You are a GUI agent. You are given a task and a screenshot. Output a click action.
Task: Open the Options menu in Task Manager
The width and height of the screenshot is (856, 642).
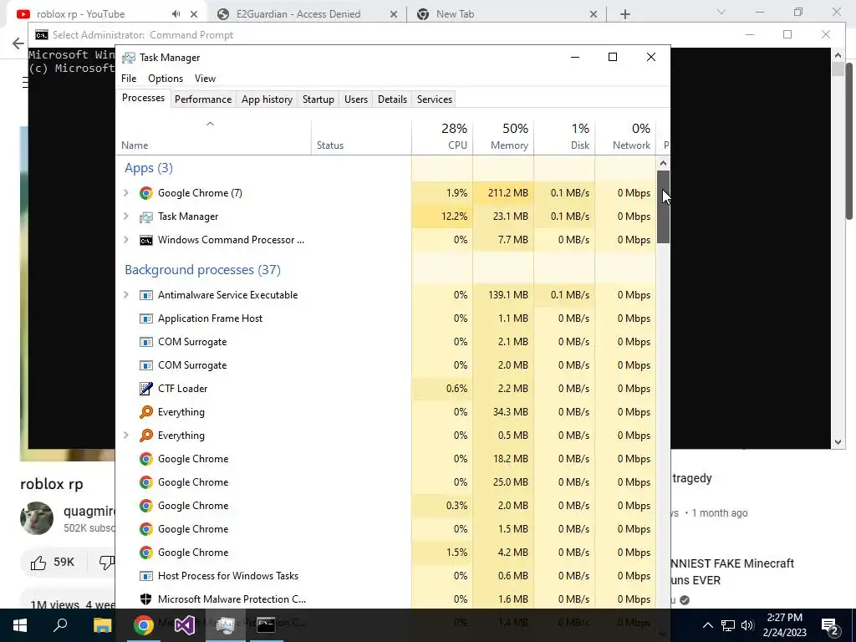(166, 79)
